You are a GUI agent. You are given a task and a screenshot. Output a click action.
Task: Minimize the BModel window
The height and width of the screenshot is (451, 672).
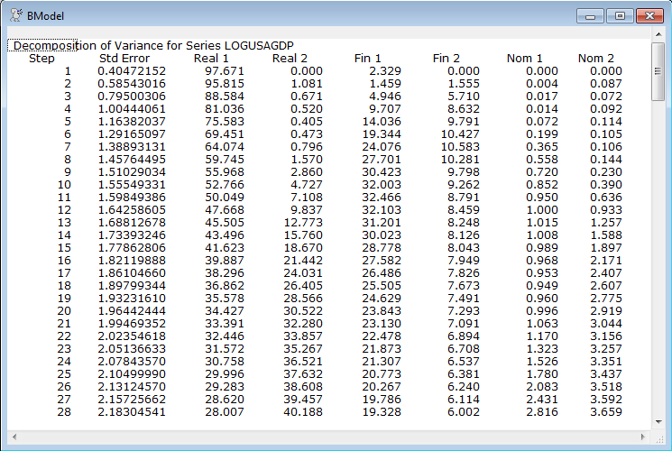[x=592, y=16]
